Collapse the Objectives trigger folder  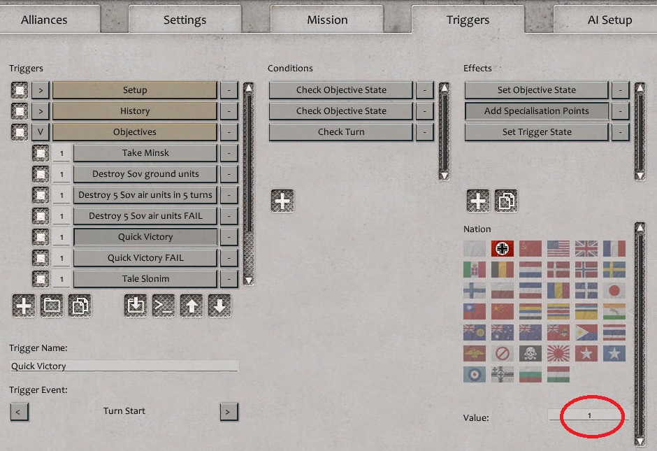tap(41, 132)
